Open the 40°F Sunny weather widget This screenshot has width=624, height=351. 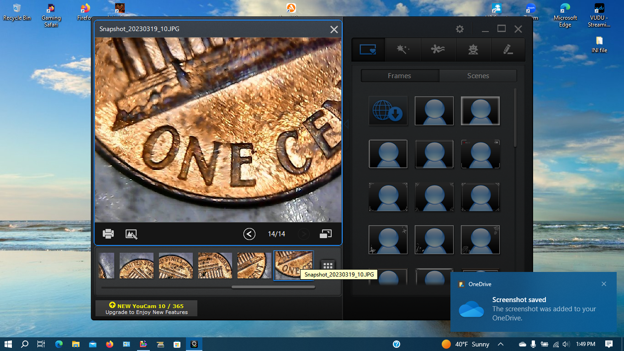[x=465, y=344]
